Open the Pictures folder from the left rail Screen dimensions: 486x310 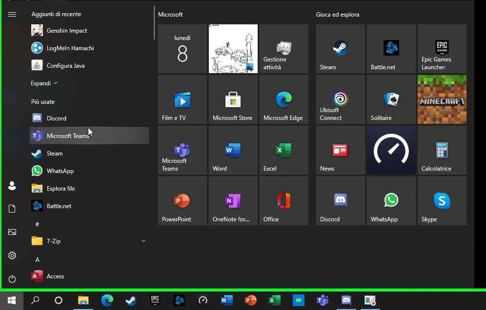[x=12, y=232]
